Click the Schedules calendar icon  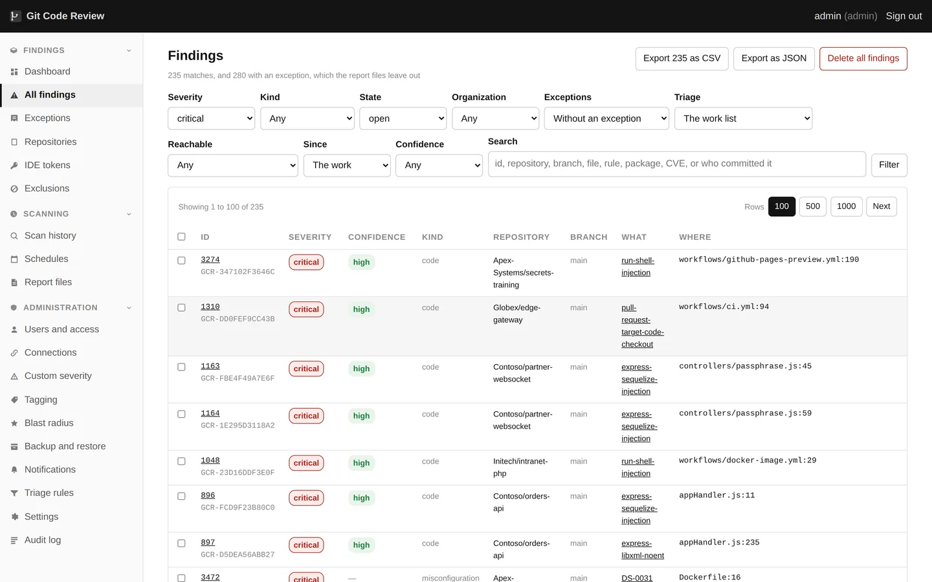pos(14,259)
